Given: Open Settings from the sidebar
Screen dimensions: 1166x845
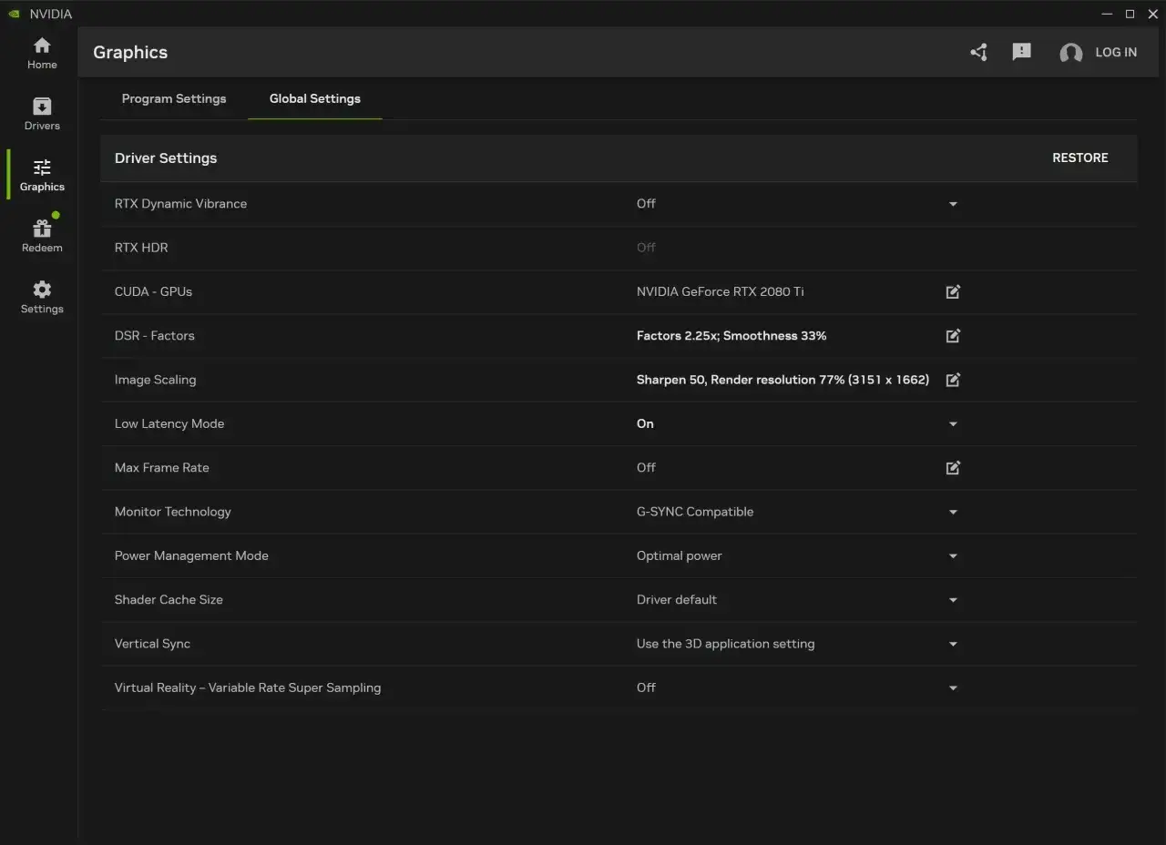Looking at the screenshot, I should click(42, 298).
